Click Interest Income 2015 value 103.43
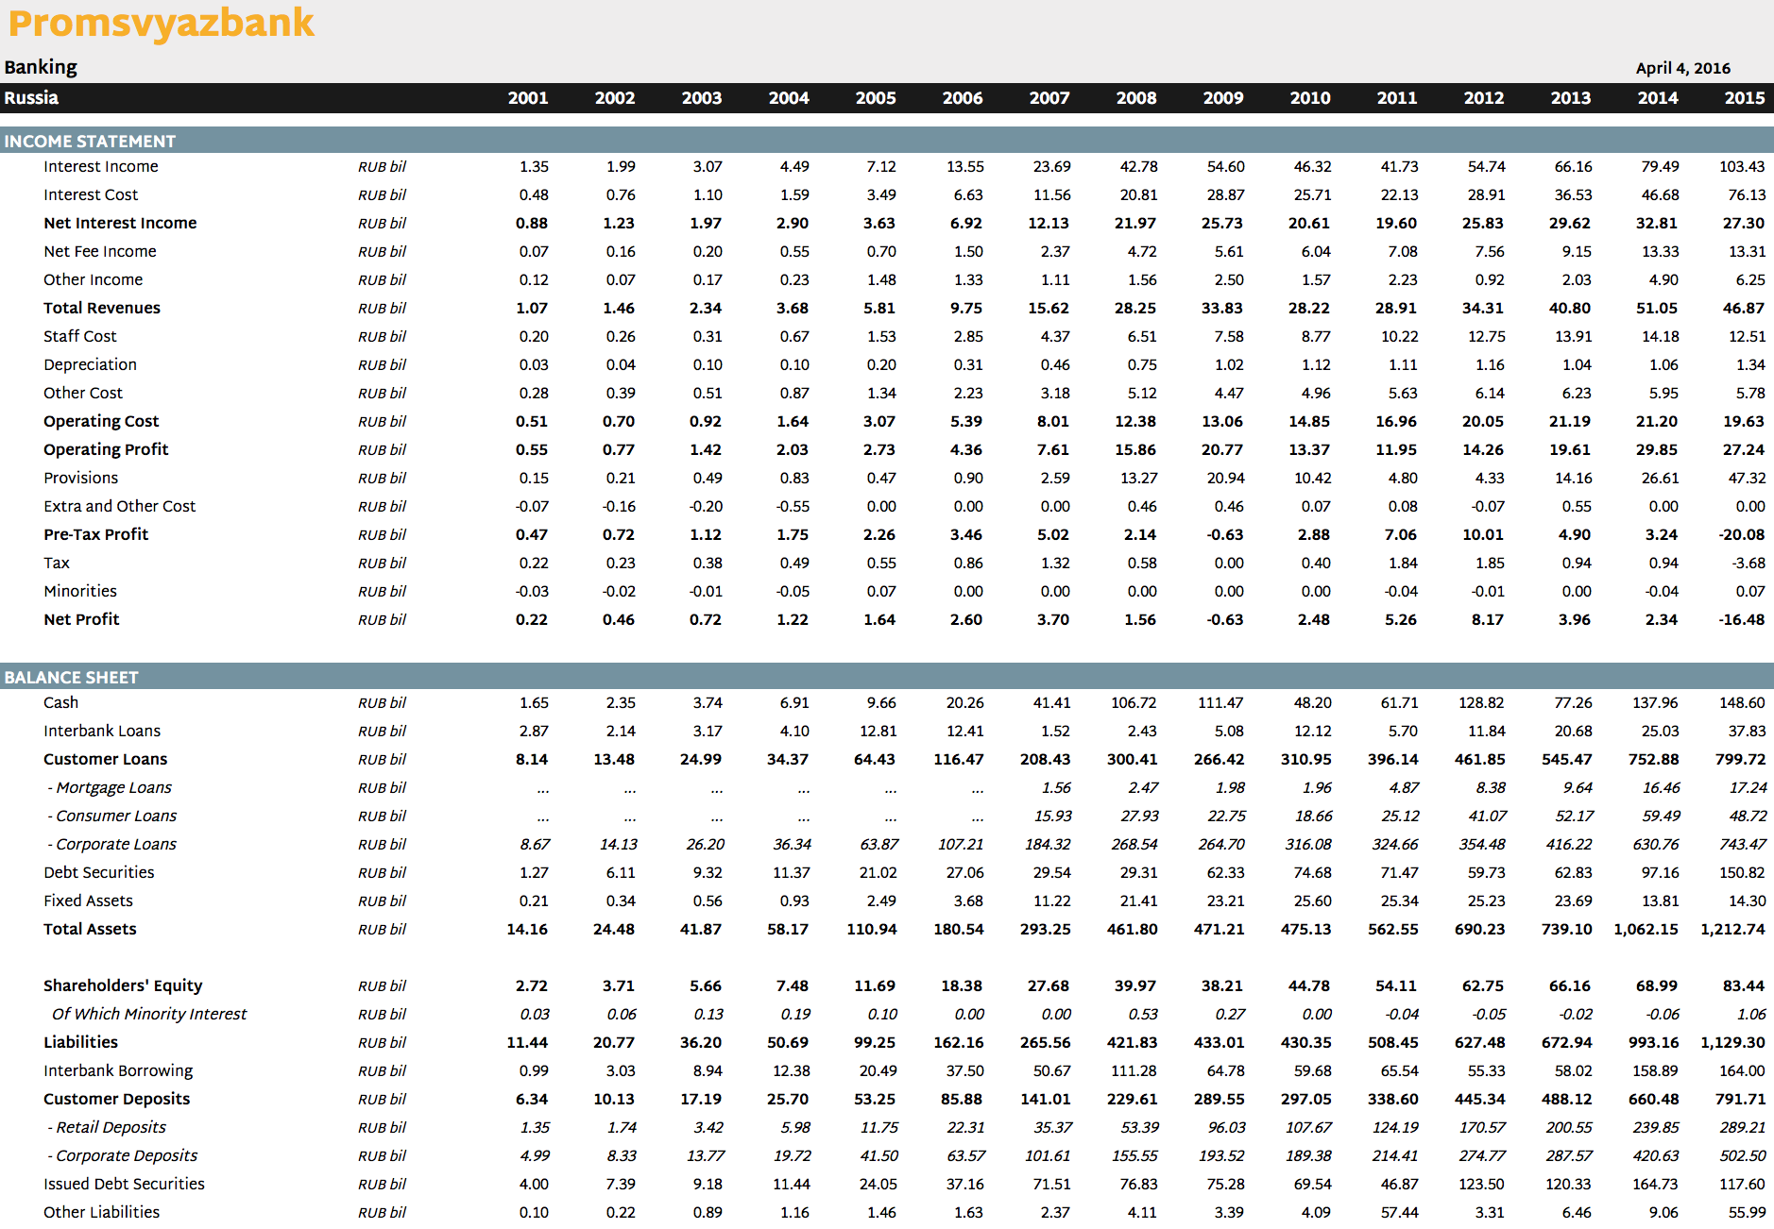This screenshot has width=1774, height=1229. pyautogui.click(x=1742, y=167)
